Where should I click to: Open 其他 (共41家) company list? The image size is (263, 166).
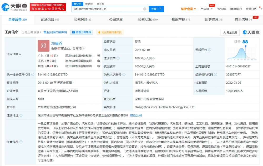click(x=48, y=66)
